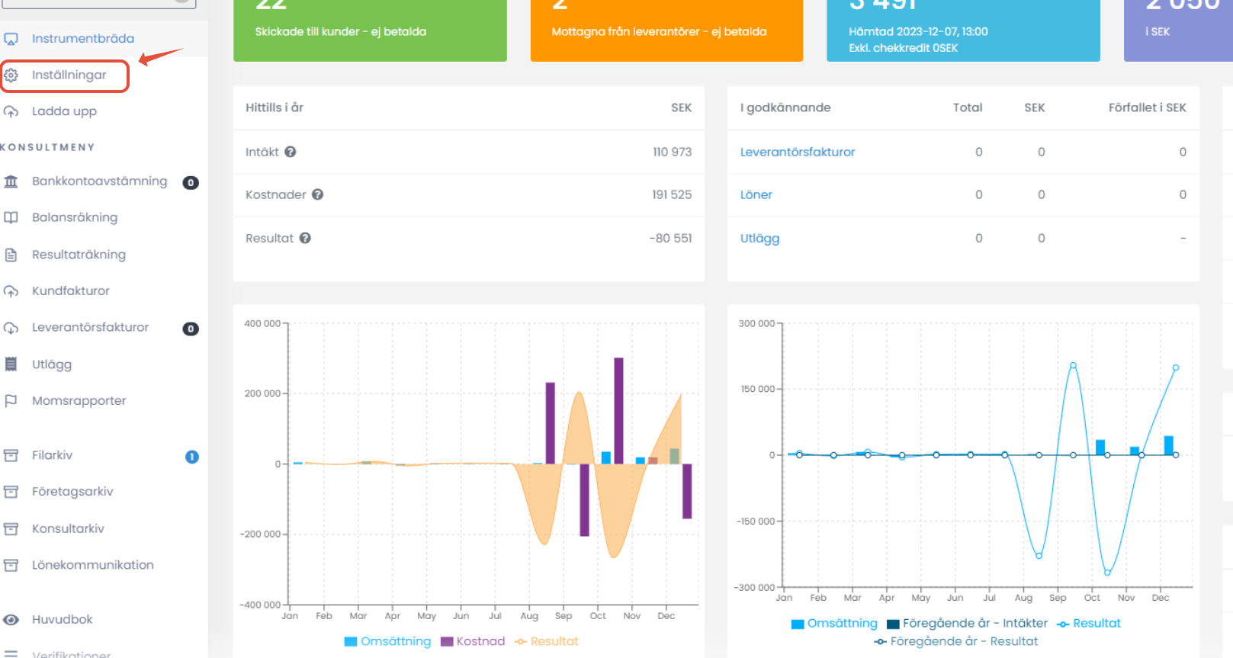Click the Resultaträkning document icon

click(11, 255)
